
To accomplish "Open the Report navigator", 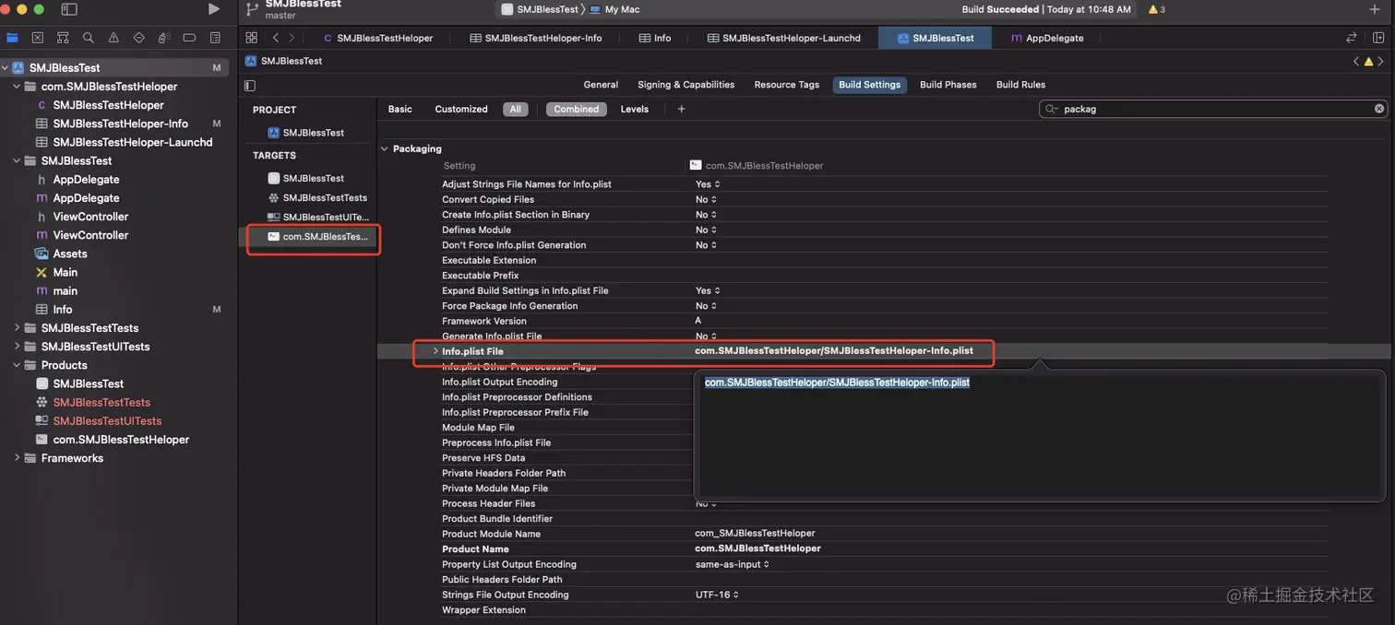I will point(215,38).
